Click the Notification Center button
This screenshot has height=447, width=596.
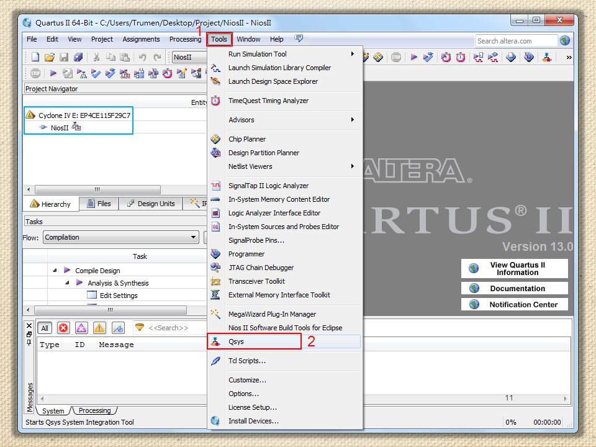[514, 304]
